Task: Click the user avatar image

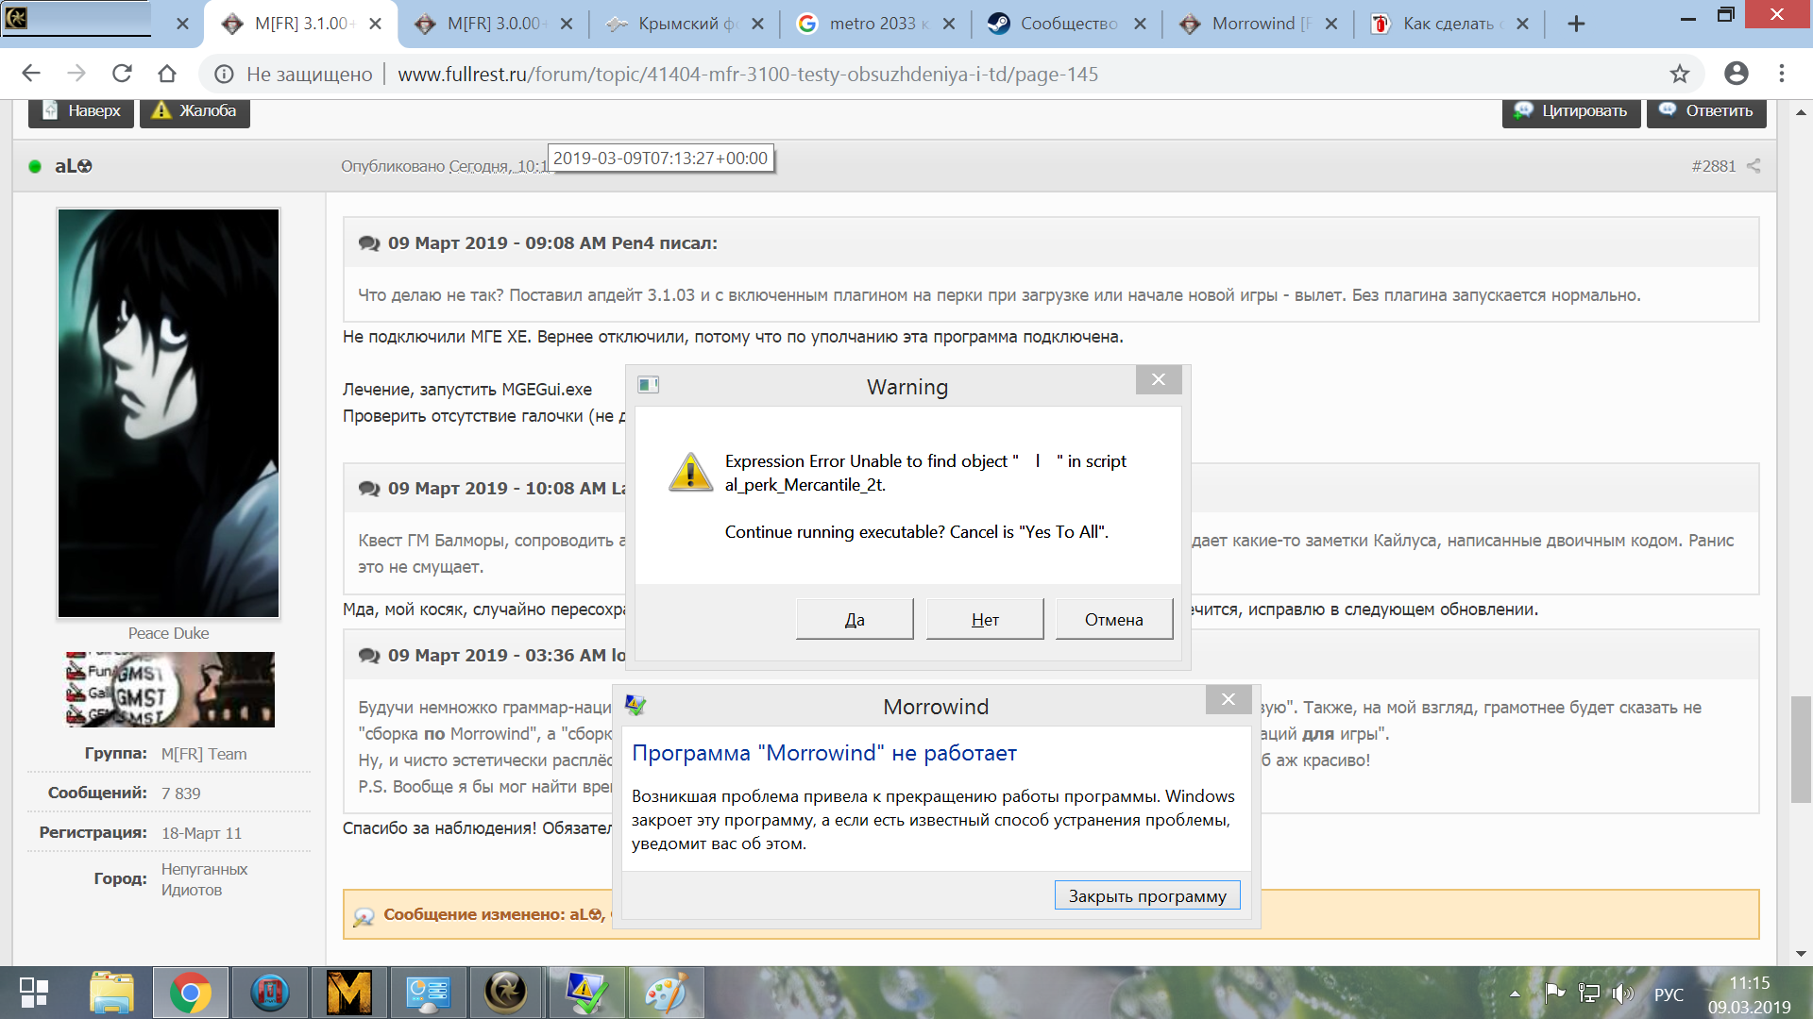Action: tap(169, 413)
